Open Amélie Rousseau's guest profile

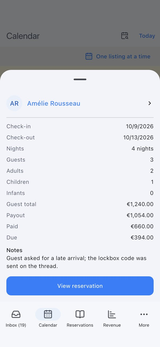pos(54,103)
